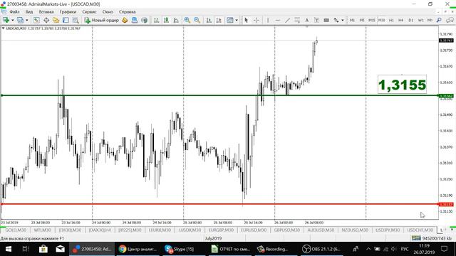The width and height of the screenshot is (456, 256).
Task: Select the text label tool
Action: click(x=316, y=20)
